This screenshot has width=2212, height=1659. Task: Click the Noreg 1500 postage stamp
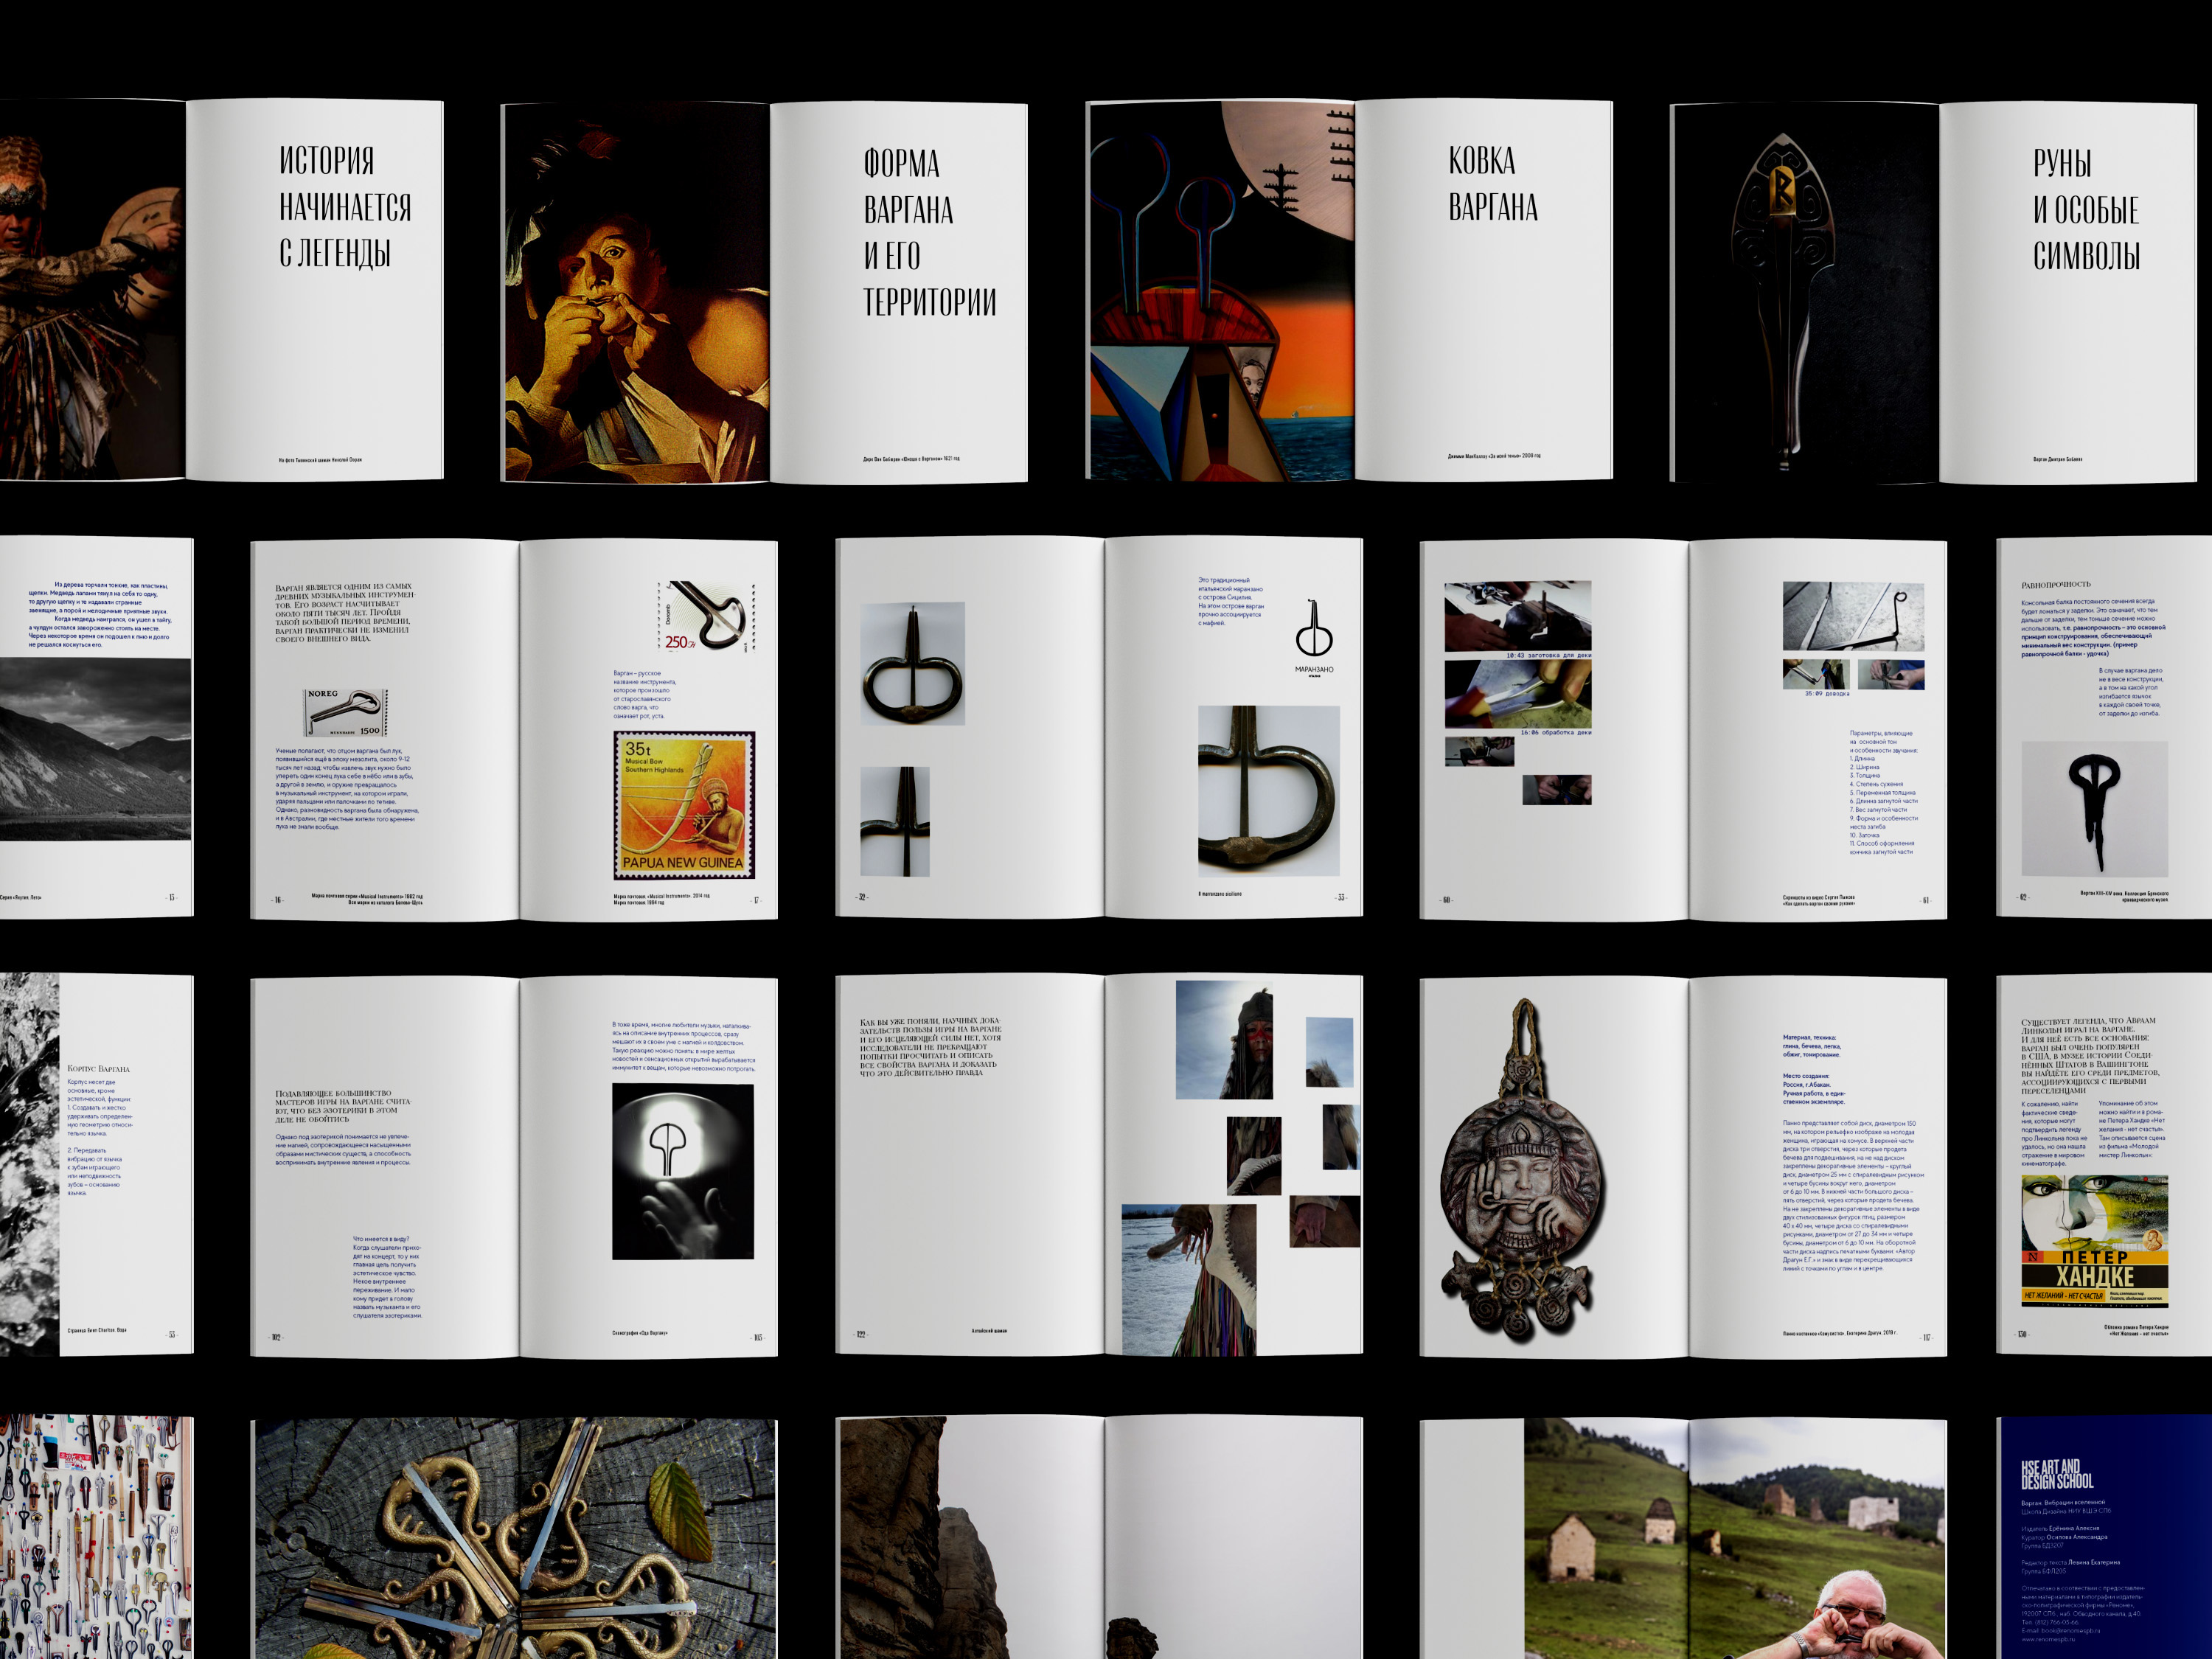pyautogui.click(x=346, y=712)
